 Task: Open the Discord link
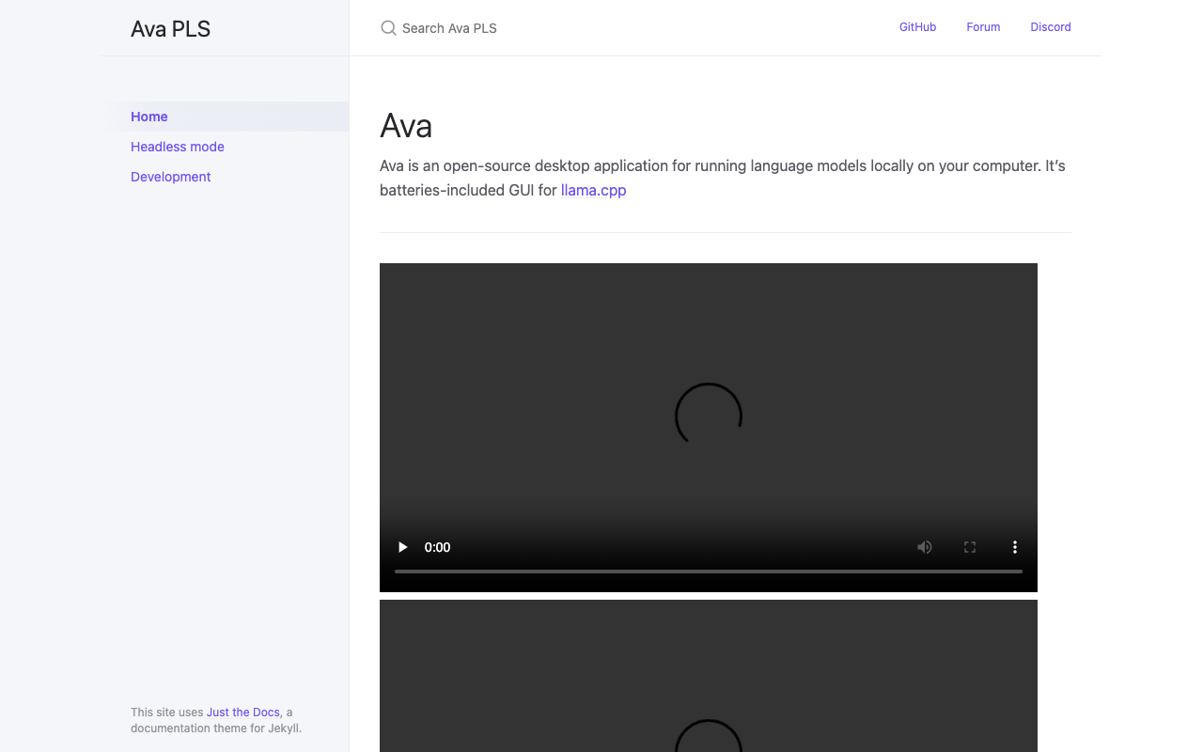(x=1051, y=27)
